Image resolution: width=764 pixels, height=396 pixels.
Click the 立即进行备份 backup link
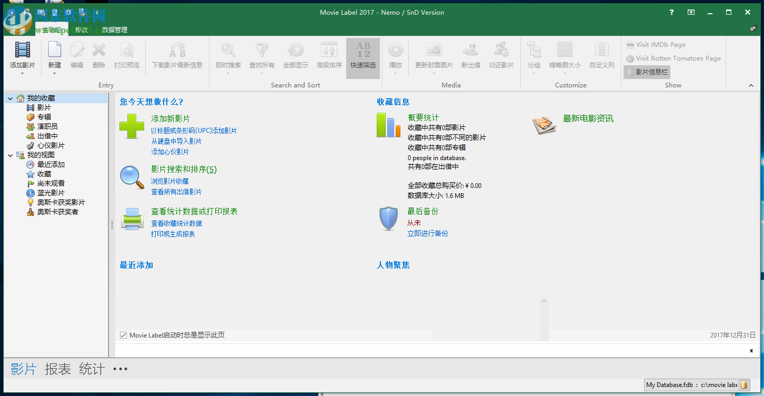pos(428,233)
